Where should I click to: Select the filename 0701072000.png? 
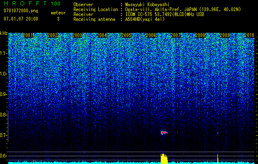click(x=21, y=11)
